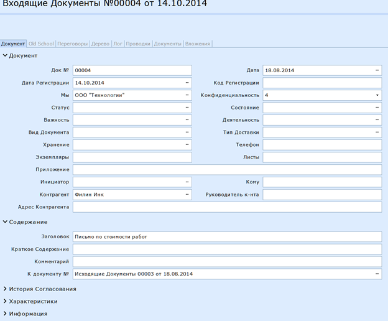The width and height of the screenshot is (388, 321).
Task: Open the Контрагент field selector
Action: pyautogui.click(x=187, y=195)
